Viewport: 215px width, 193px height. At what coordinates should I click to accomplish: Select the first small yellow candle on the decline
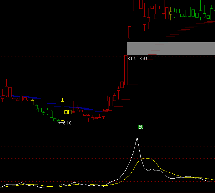coord(33,102)
